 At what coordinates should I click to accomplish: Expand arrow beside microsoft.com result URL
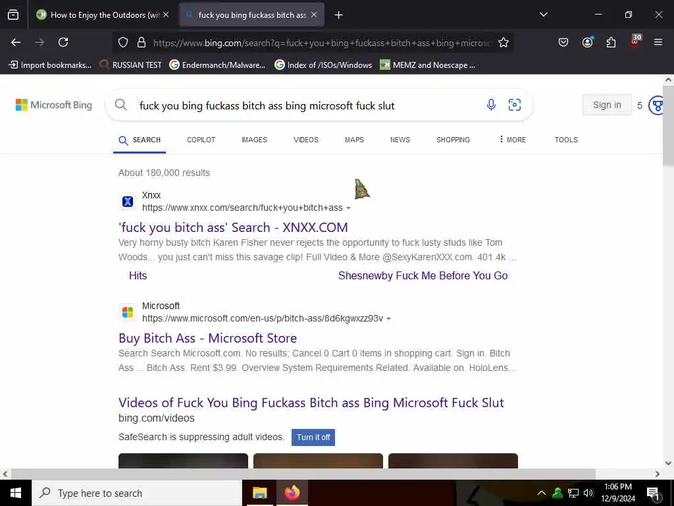(388, 319)
